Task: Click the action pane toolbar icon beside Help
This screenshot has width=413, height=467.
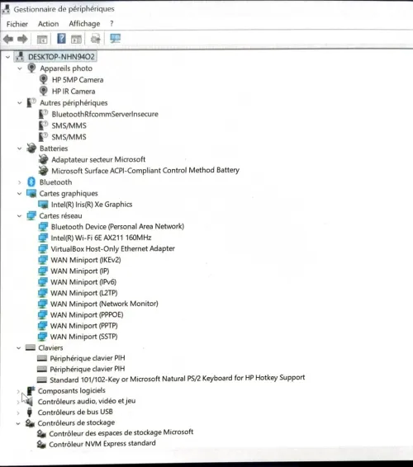Action: click(76, 39)
